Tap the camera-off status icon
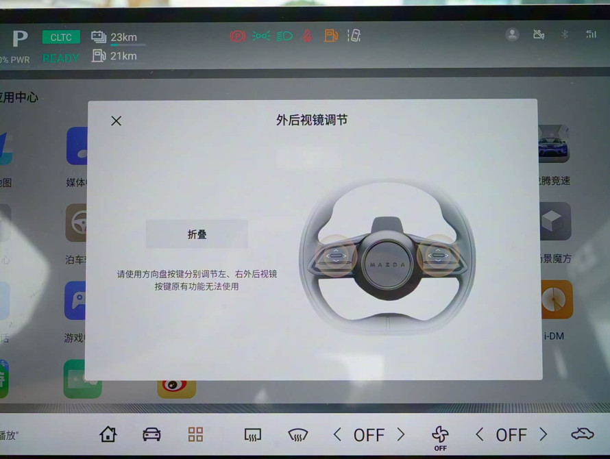This screenshot has height=459, width=610. click(x=538, y=34)
